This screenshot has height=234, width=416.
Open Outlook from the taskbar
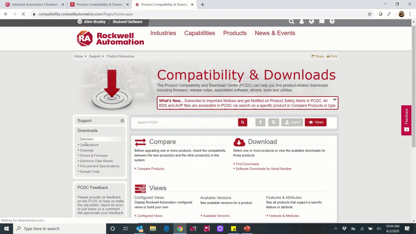(x=140, y=228)
